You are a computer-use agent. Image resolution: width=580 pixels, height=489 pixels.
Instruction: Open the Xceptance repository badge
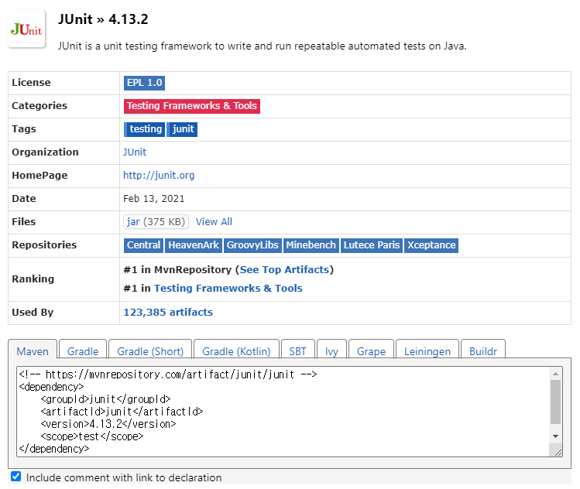click(x=431, y=245)
